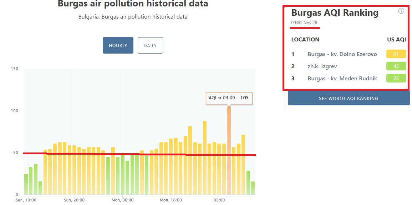The height and width of the screenshot is (205, 412).
Task: Click rank number 3 in ranking
Action: (x=293, y=79)
